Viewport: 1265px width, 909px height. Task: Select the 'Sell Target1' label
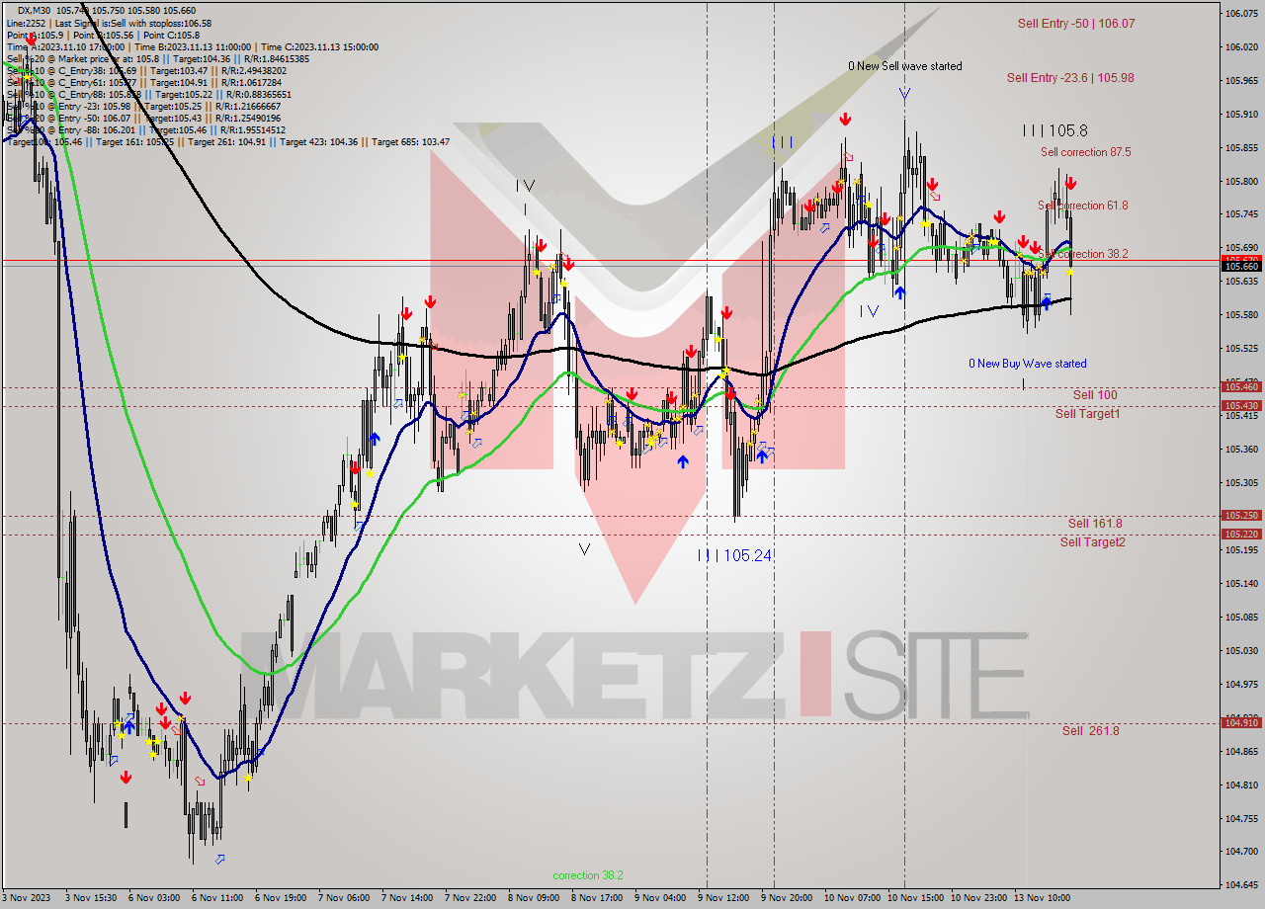coord(1087,413)
